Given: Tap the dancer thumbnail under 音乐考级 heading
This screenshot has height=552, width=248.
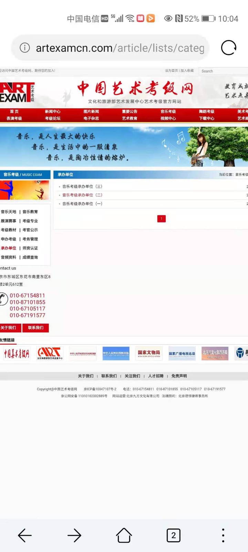Looking at the screenshot, I should pos(25,190).
